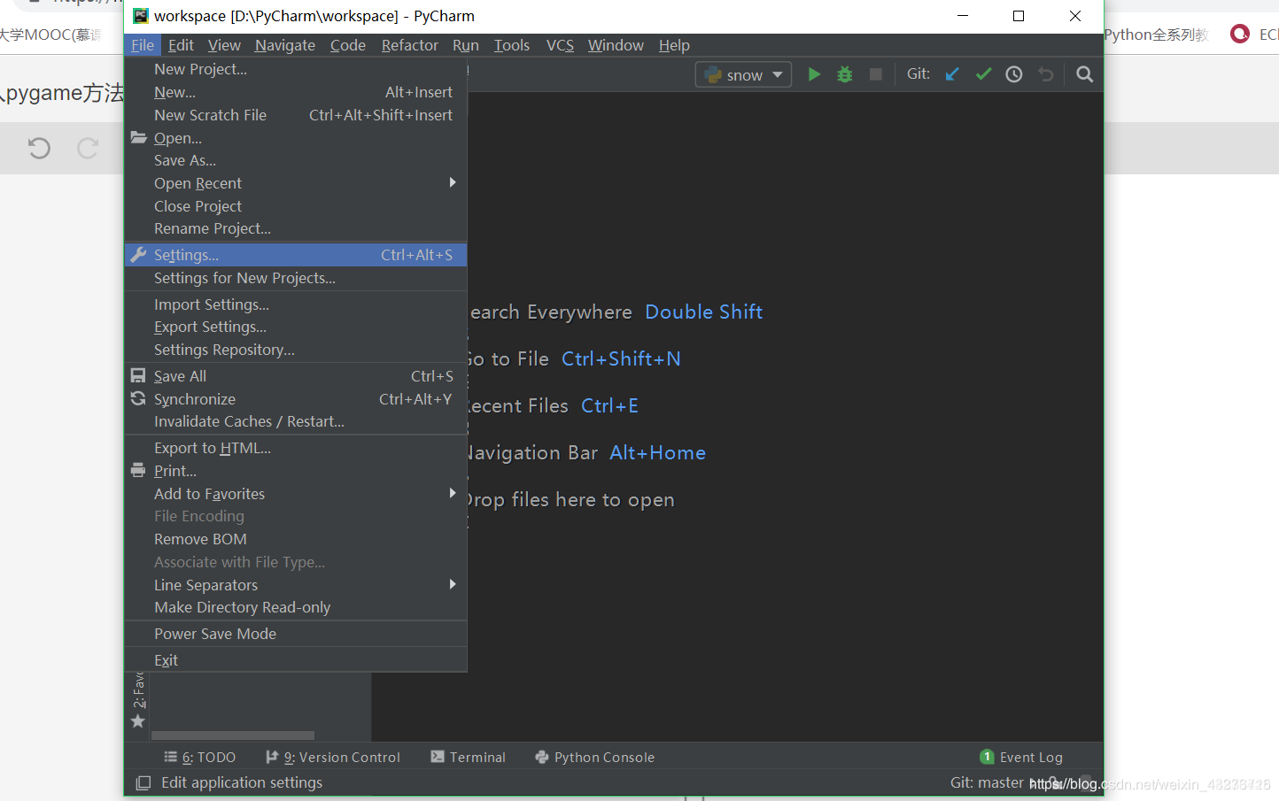The width and height of the screenshot is (1279, 801).
Task: Commit changes with the green checkmark icon
Action: tap(983, 74)
